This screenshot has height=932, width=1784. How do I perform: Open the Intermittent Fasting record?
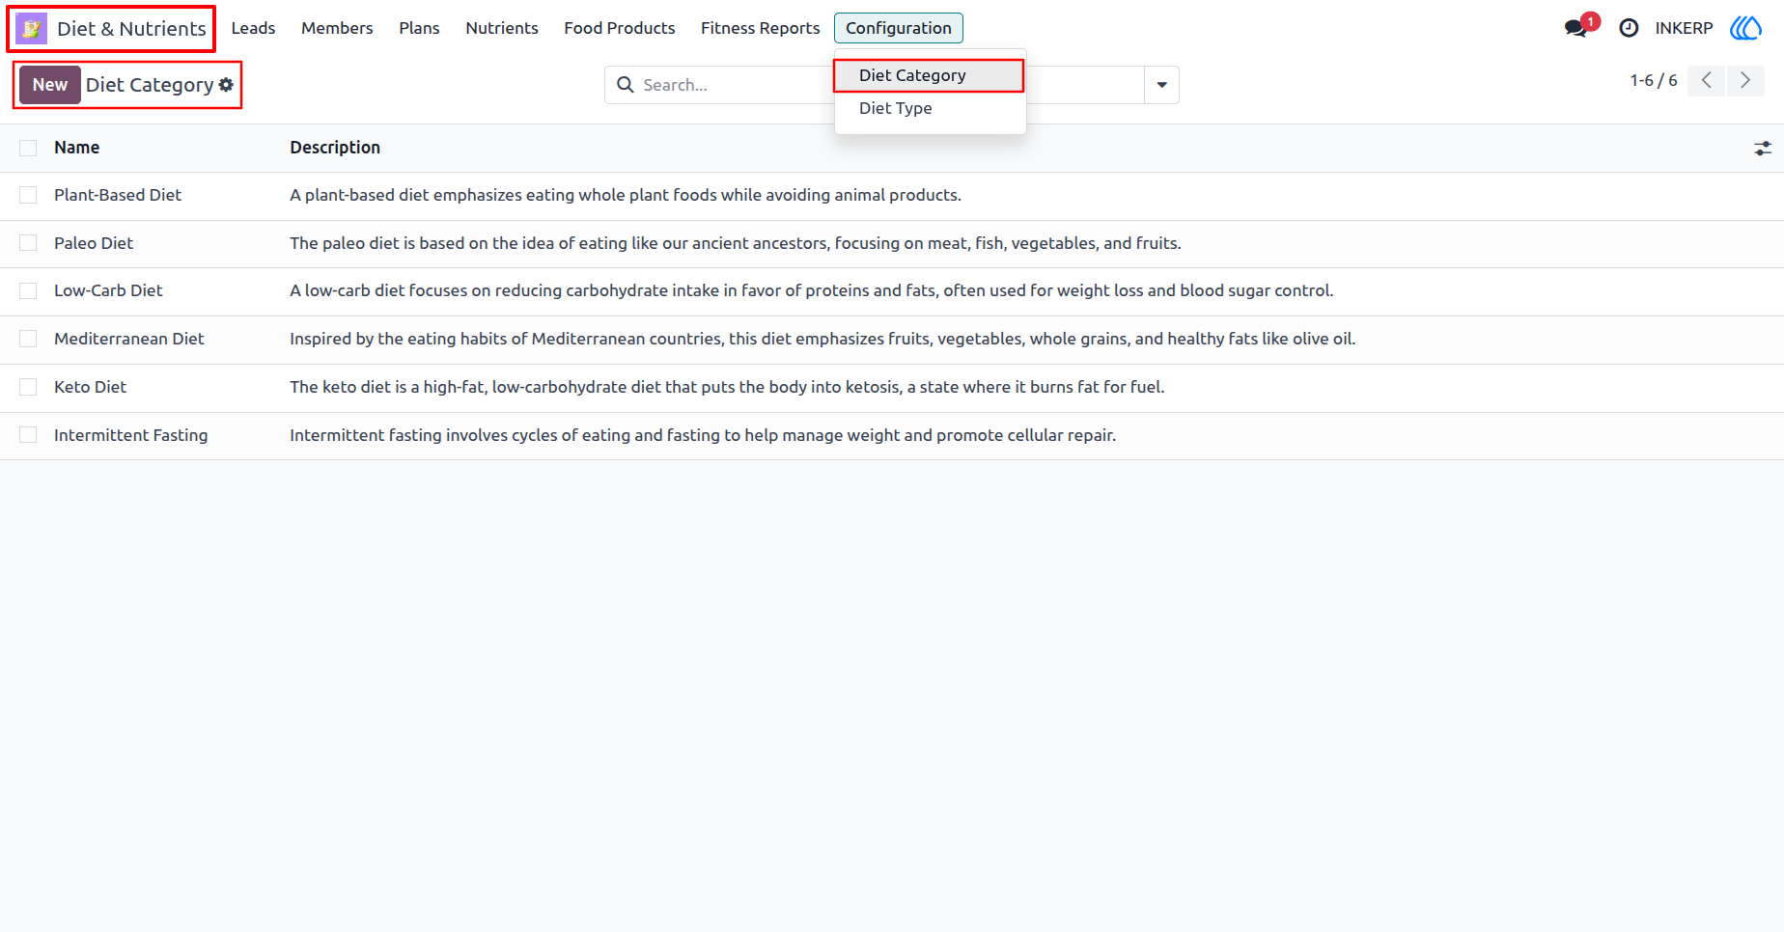(x=131, y=435)
